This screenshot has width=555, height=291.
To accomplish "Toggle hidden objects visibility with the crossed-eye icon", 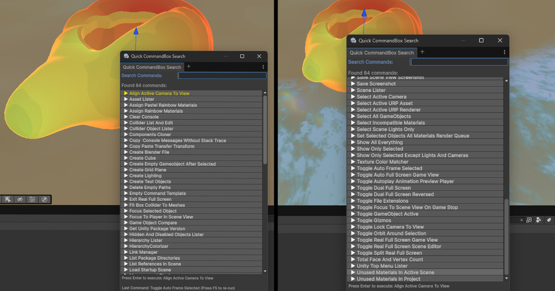I will click(20, 199).
